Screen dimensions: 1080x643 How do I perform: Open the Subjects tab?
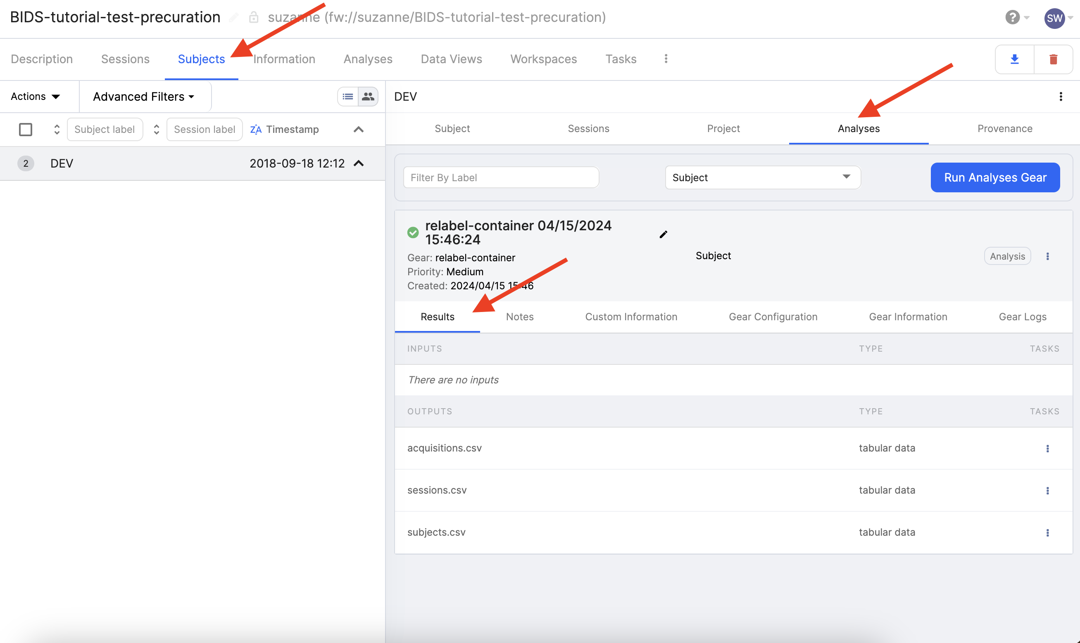coord(201,59)
